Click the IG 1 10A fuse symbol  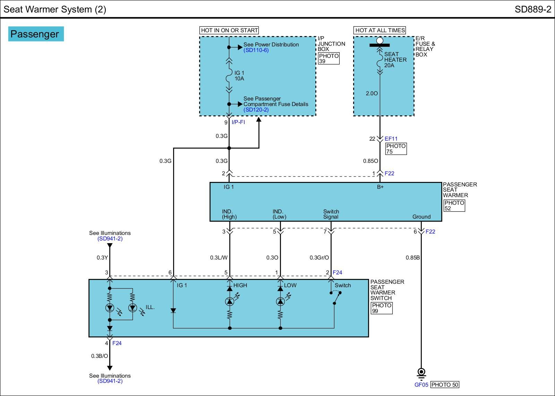(x=229, y=76)
